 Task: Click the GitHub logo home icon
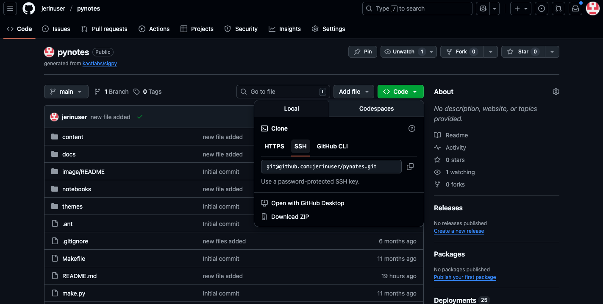tap(29, 8)
